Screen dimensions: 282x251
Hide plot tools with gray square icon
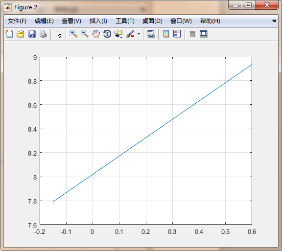tap(192, 34)
